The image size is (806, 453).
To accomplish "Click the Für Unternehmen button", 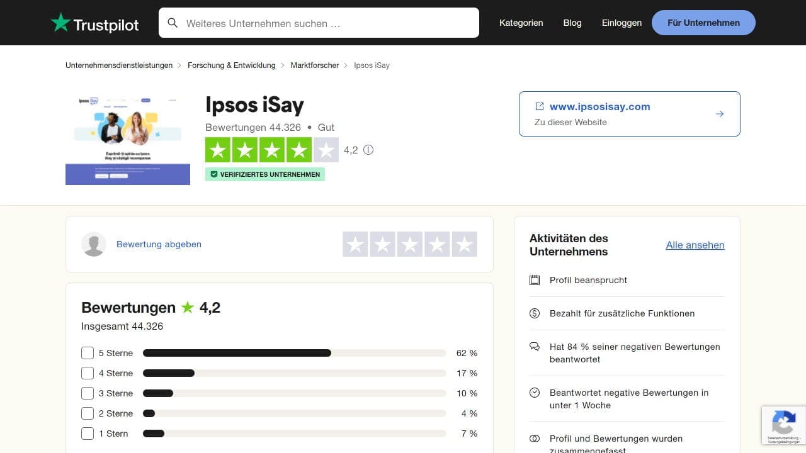I will click(703, 23).
